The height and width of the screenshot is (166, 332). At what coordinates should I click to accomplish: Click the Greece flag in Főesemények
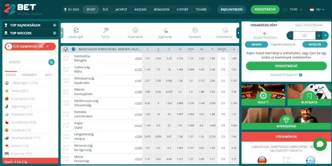coord(310,161)
